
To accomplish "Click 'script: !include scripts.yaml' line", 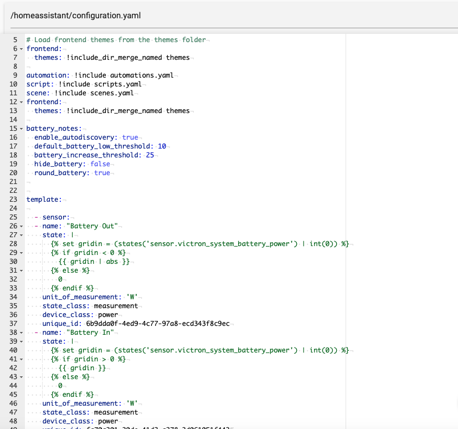I will click(84, 84).
